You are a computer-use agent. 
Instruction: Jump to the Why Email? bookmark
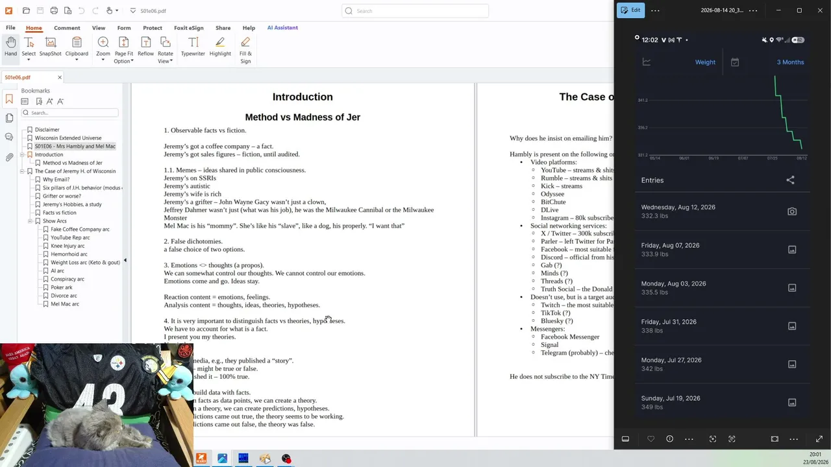coord(56,180)
